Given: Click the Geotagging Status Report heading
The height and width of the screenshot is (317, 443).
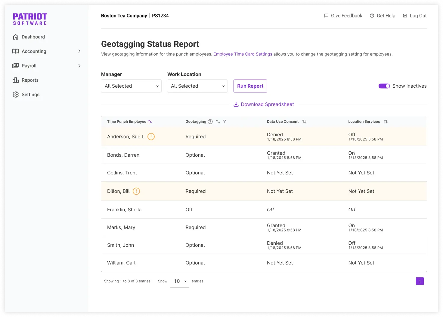Looking at the screenshot, I should [150, 44].
